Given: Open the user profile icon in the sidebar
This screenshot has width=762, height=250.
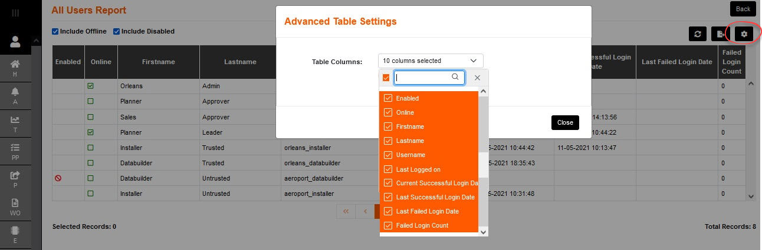Looking at the screenshot, I should [15, 42].
